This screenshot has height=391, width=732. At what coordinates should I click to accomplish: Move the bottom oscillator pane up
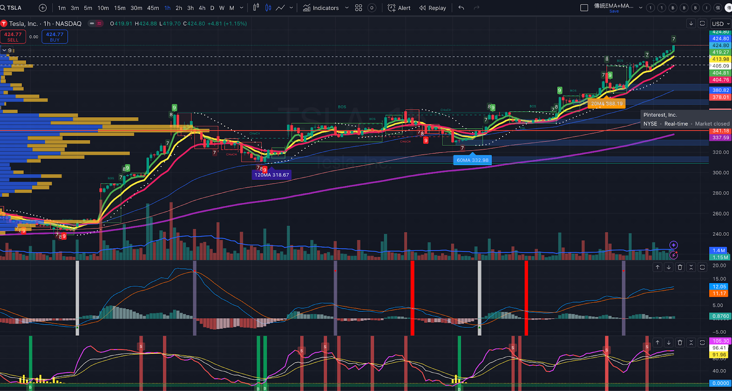point(657,342)
